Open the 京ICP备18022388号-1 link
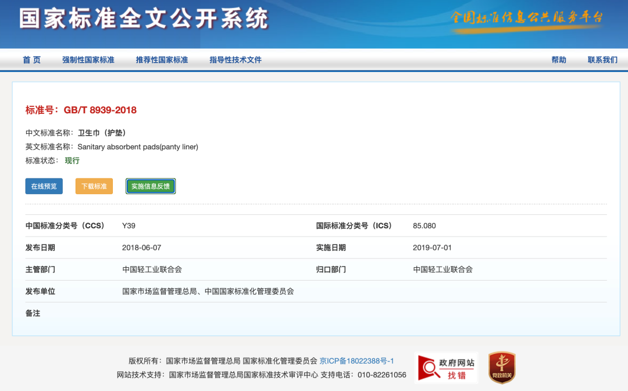 coord(356,361)
